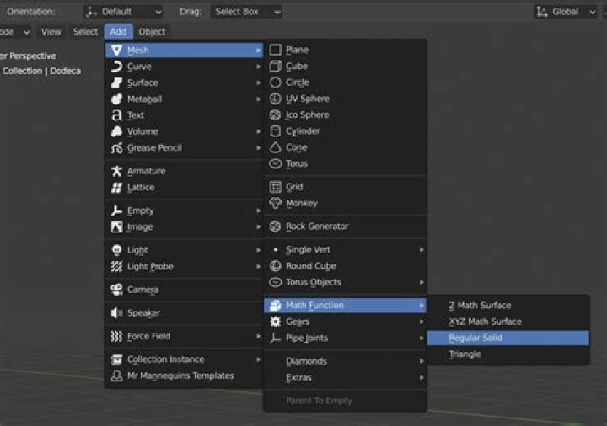Expand the Diamonds submenu arrow
The width and height of the screenshot is (607, 426).
pyautogui.click(x=422, y=361)
